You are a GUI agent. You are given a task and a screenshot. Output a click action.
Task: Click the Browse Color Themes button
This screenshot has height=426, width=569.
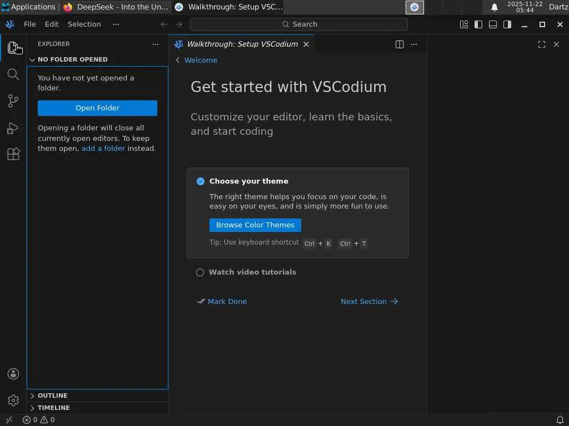tap(255, 225)
